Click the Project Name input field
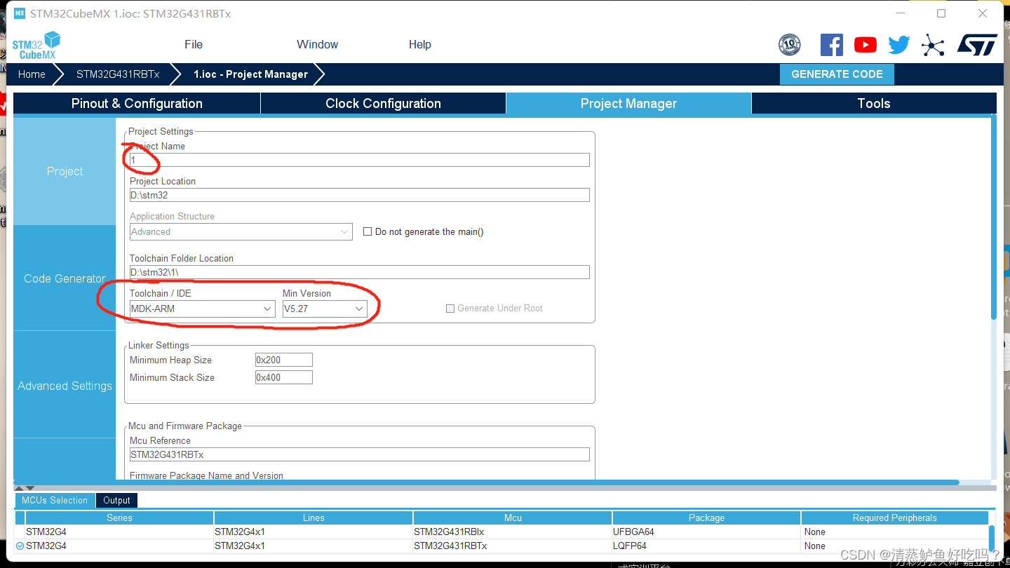The image size is (1010, 568). click(x=360, y=160)
